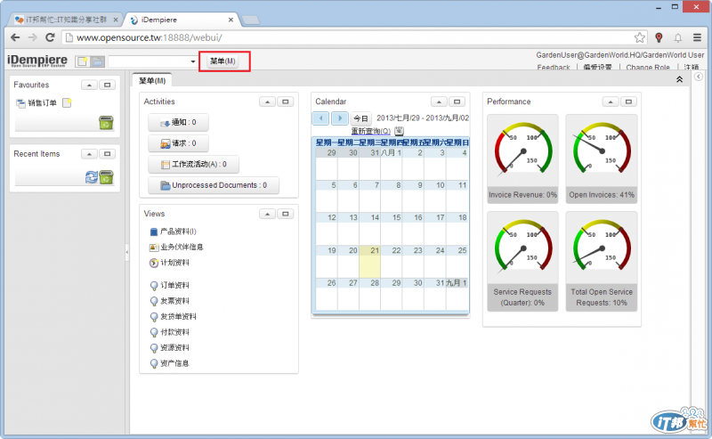Open the 订单资料 info view
The width and height of the screenshot is (712, 439).
tap(169, 286)
